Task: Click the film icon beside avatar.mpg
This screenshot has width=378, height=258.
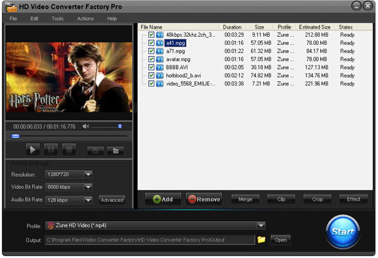Action: [159, 59]
